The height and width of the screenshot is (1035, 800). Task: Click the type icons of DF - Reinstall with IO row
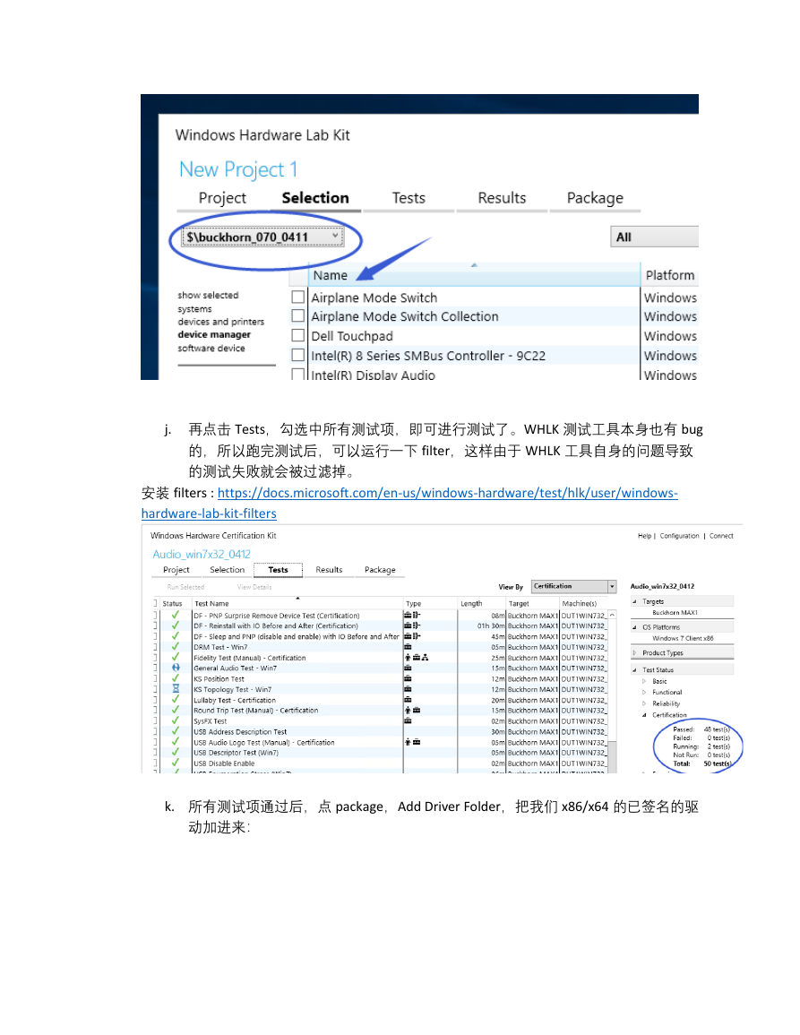[412, 625]
